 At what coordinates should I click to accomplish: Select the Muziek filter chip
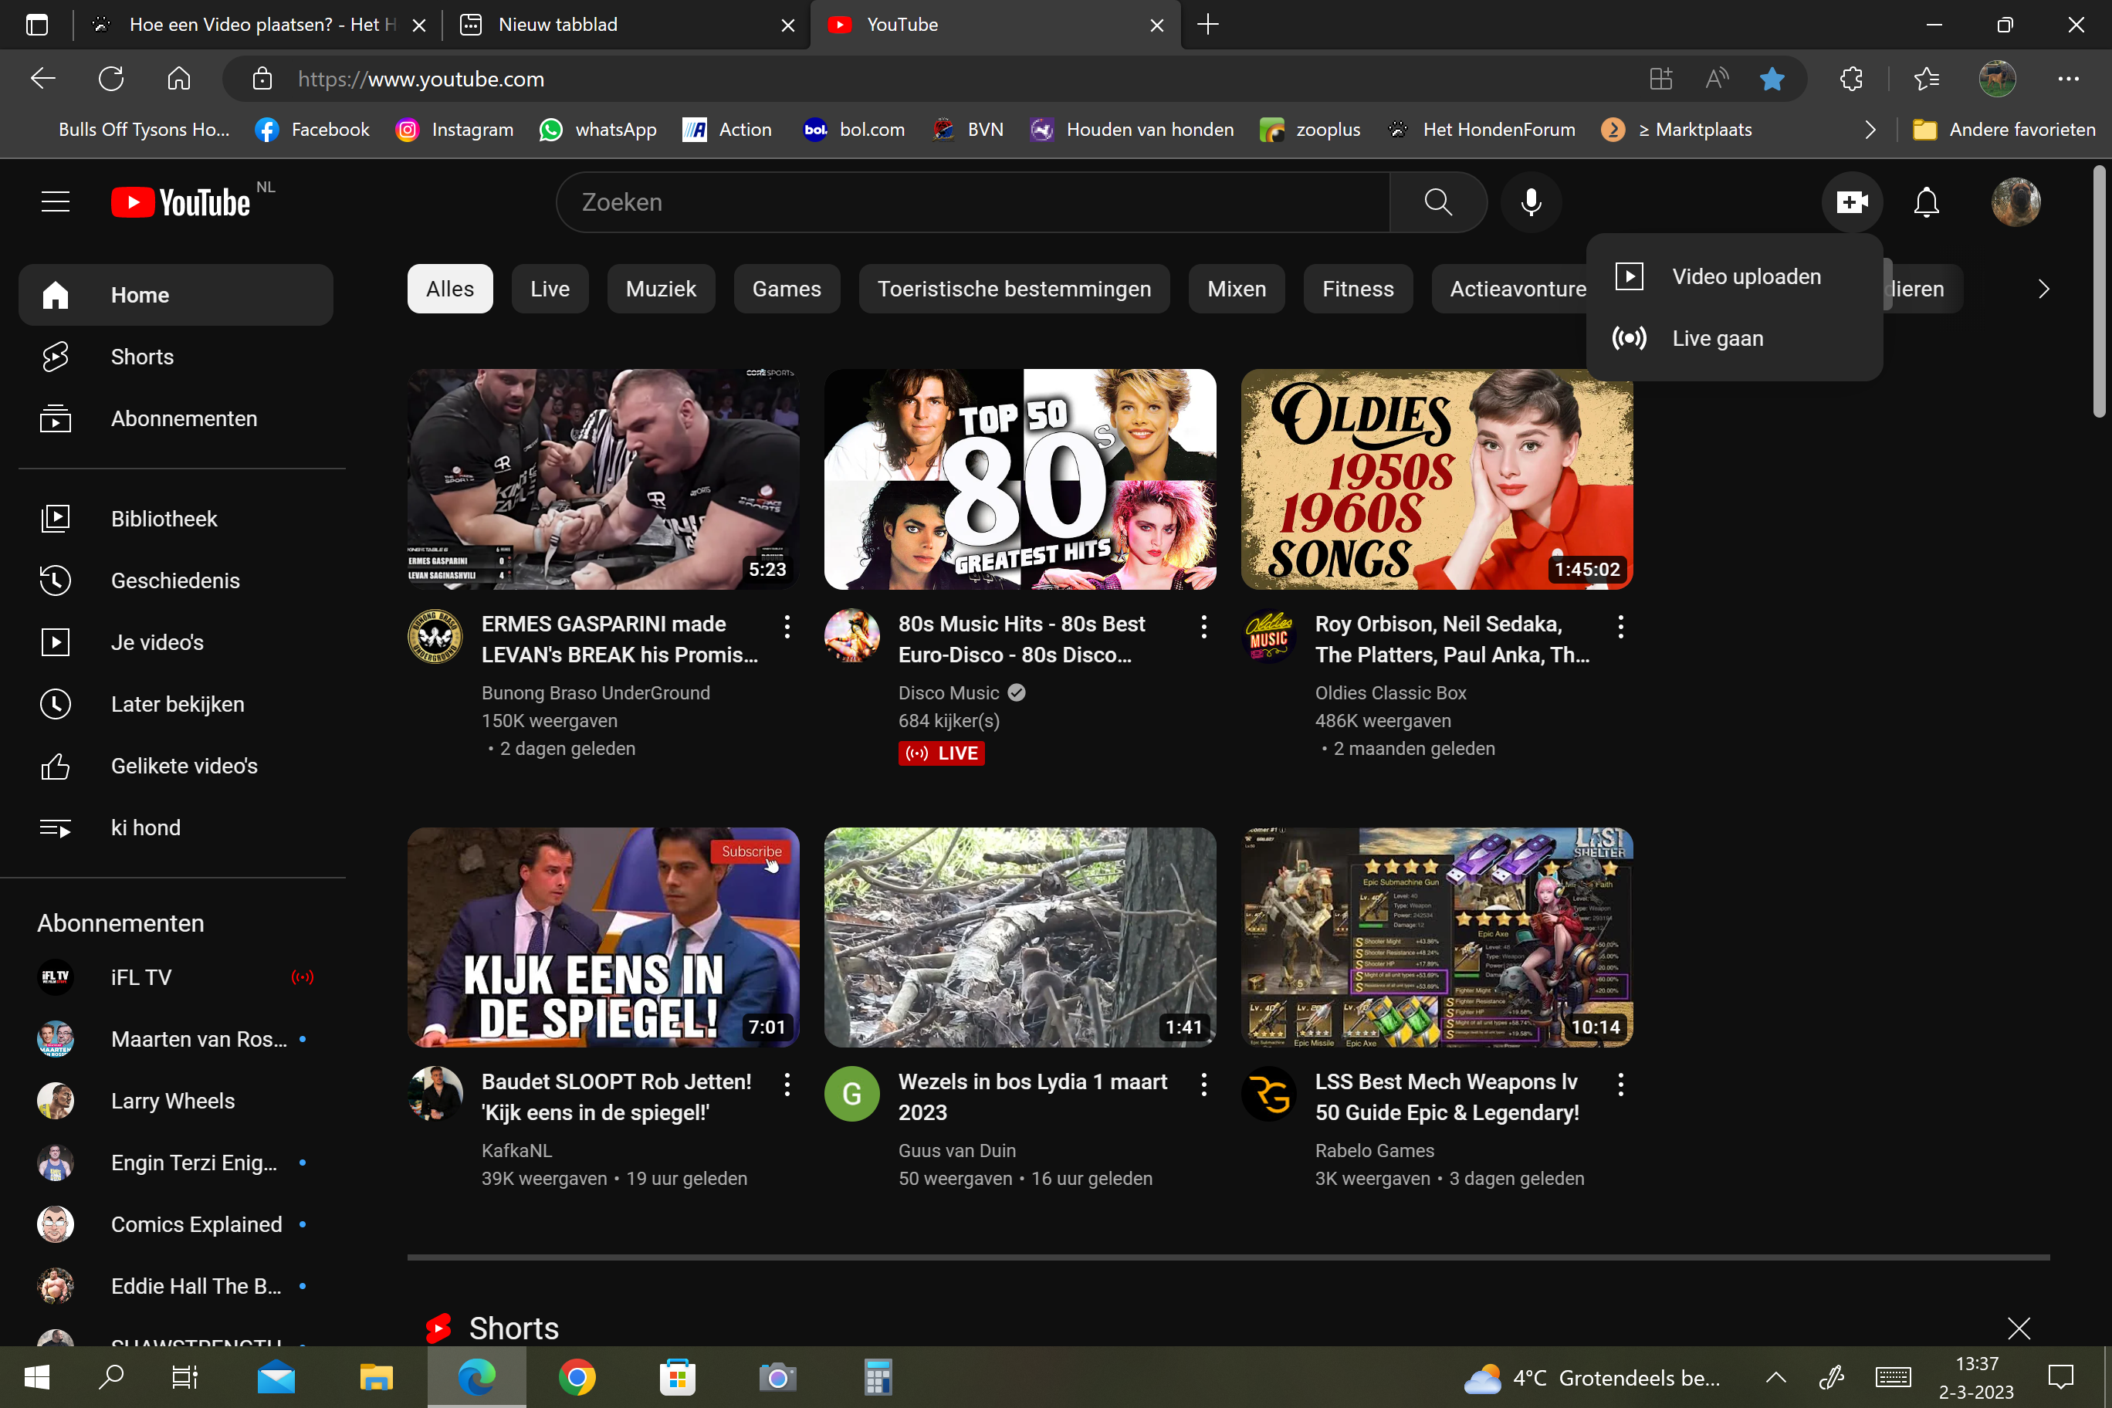tap(660, 289)
